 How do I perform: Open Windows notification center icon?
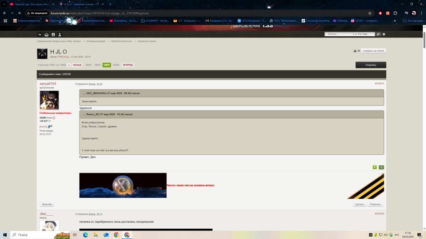click(420, 235)
